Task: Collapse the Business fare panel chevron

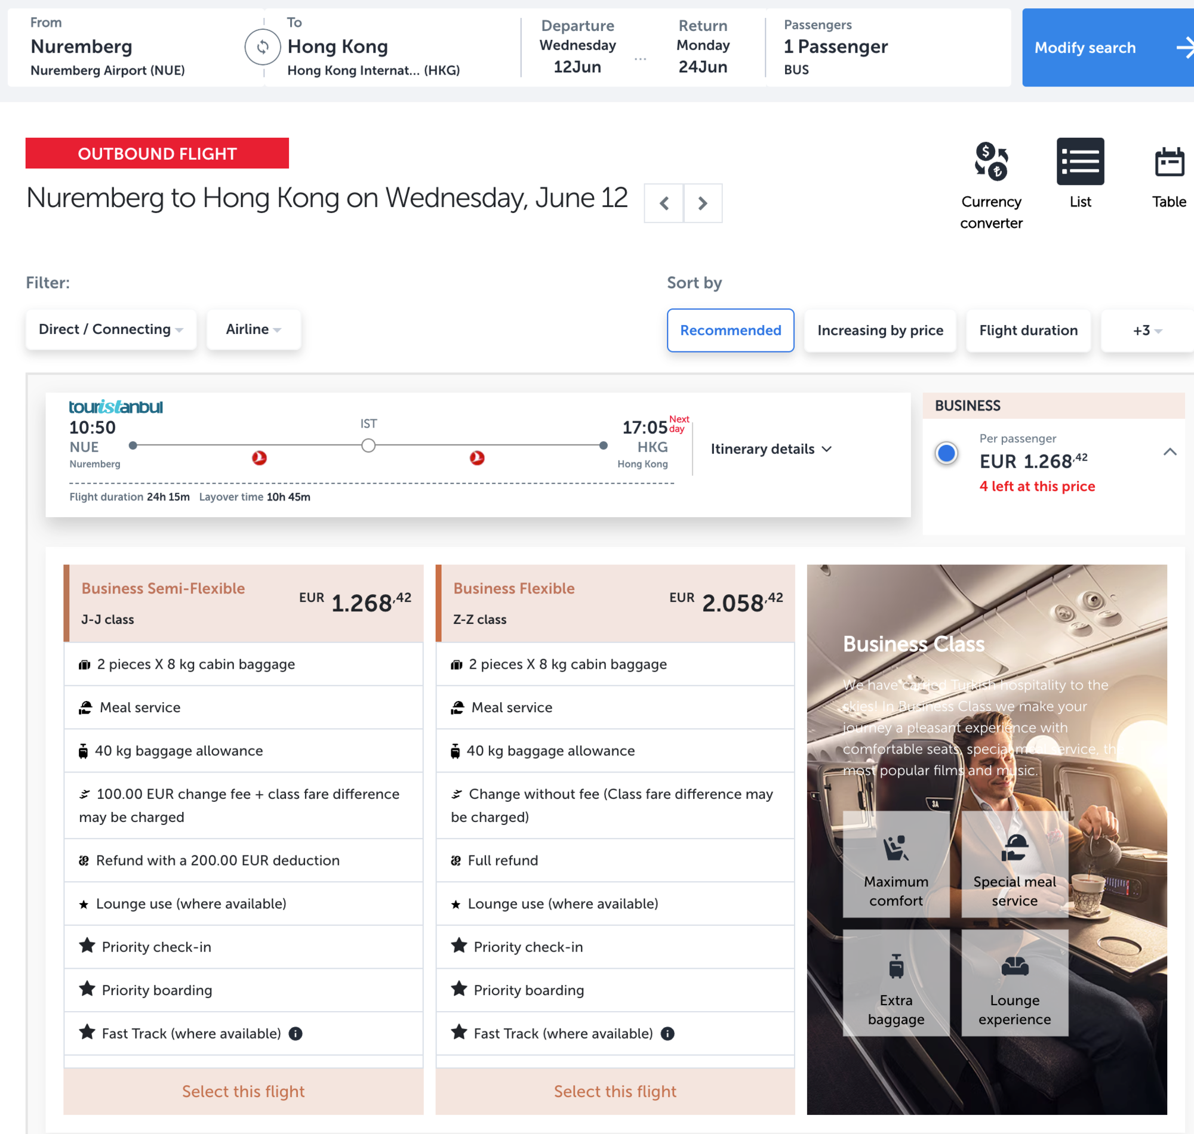Action: click(1169, 452)
